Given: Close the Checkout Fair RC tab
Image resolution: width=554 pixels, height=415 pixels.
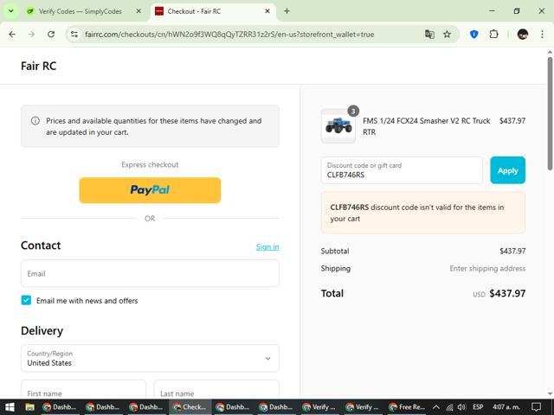Looking at the screenshot, I should click(x=267, y=11).
